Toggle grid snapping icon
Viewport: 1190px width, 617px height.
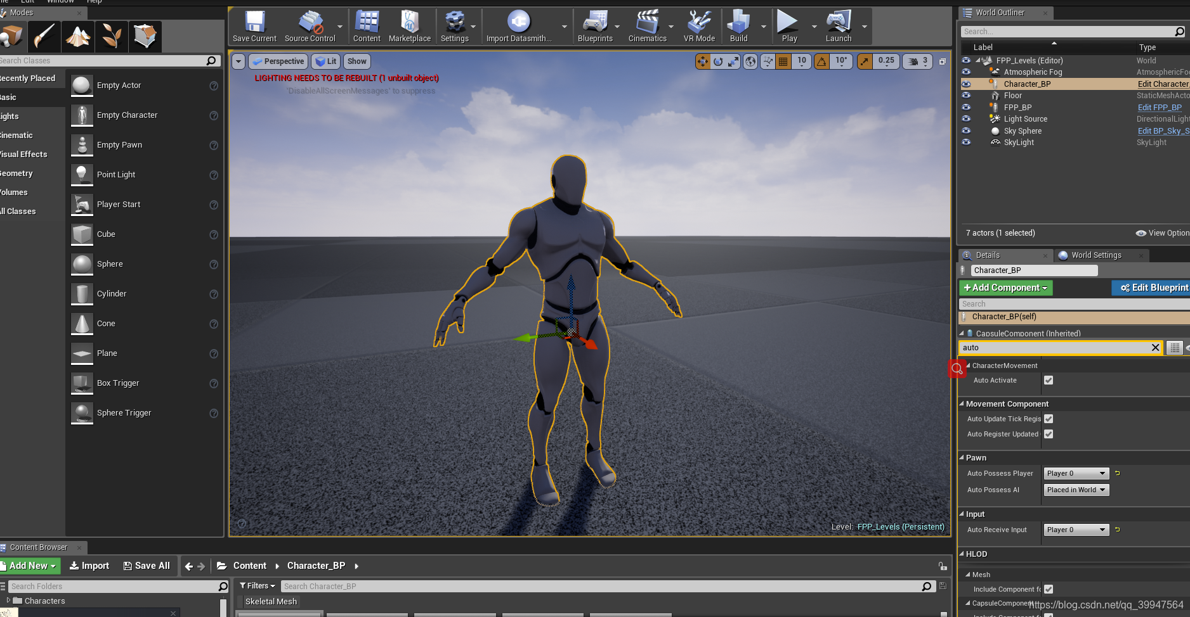click(x=783, y=61)
